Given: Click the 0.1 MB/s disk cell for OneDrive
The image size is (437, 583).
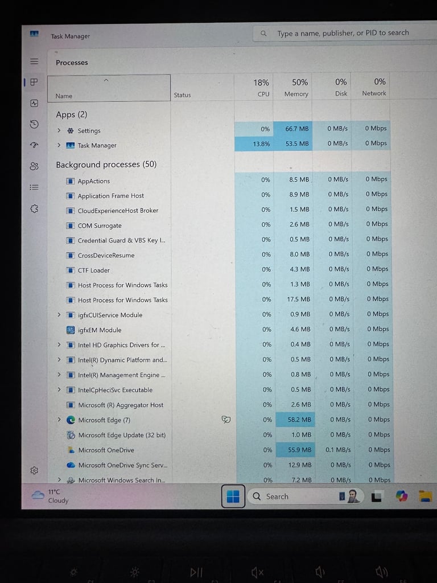Looking at the screenshot, I should pyautogui.click(x=335, y=450).
